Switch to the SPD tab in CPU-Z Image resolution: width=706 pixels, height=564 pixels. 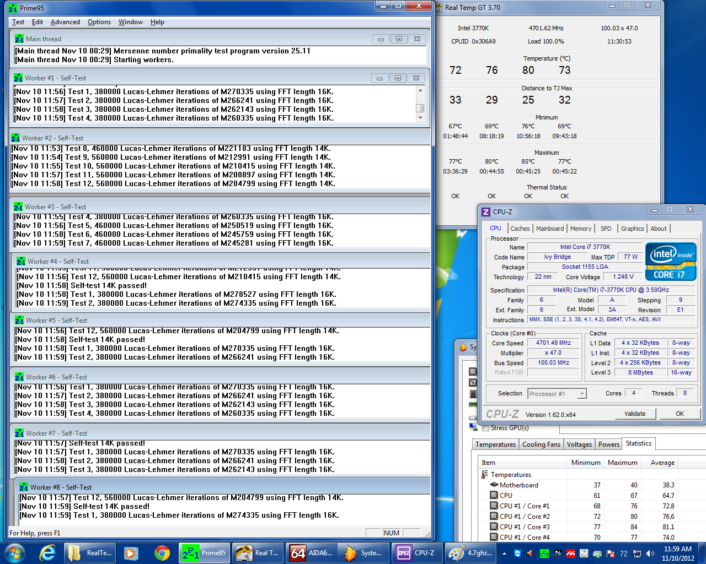606,229
